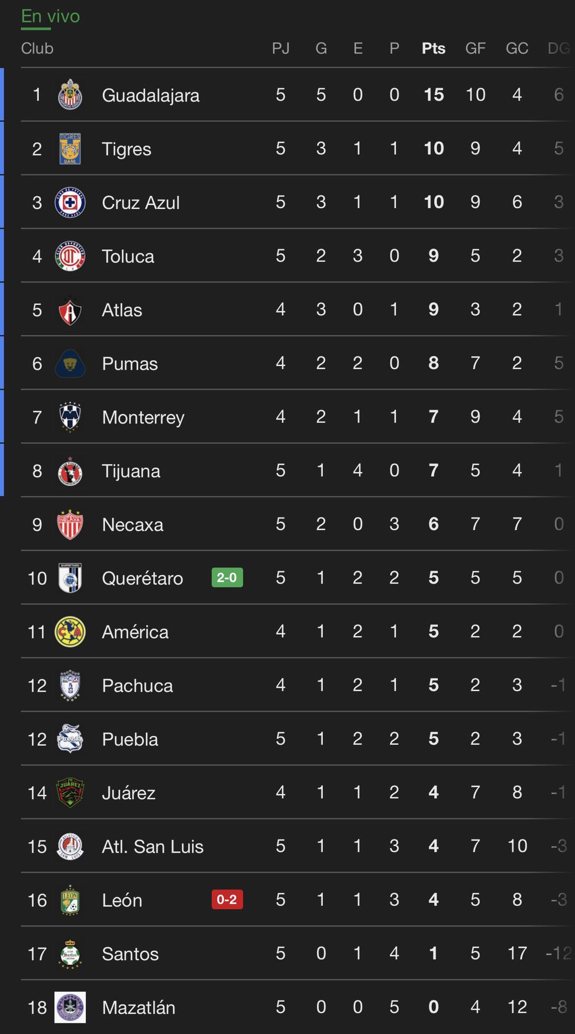
Task: Tap the Monterrey crest icon
Action: (x=70, y=418)
